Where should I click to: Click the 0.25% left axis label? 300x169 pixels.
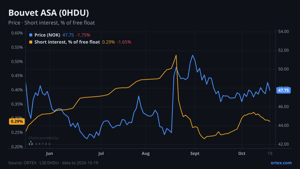17,132
